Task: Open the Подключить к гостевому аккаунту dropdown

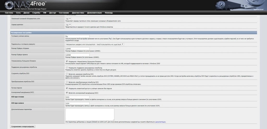Action: (x=95, y=44)
